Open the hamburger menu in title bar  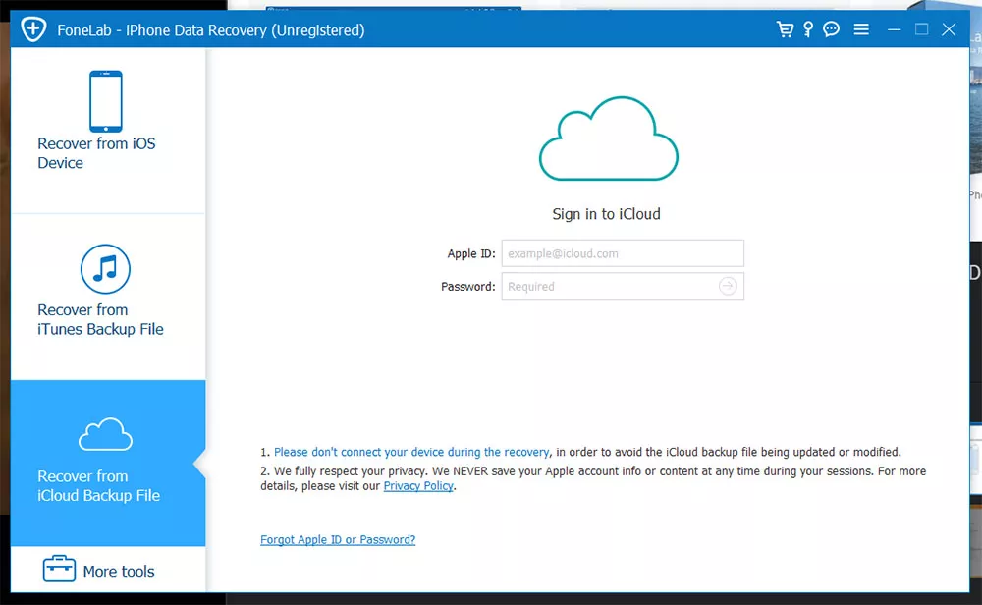(861, 29)
